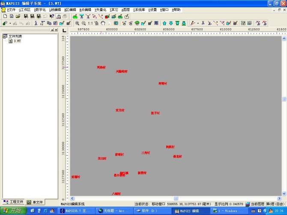Open the 帮助 menu
The height and width of the screenshot is (215, 287).
(x=176, y=10)
